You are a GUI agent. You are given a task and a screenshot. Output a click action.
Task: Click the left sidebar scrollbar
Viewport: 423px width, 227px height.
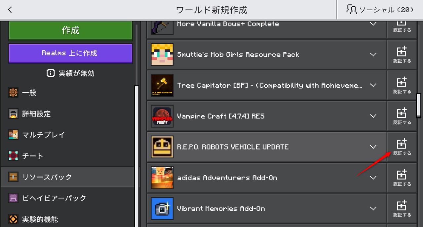(x=136, y=156)
